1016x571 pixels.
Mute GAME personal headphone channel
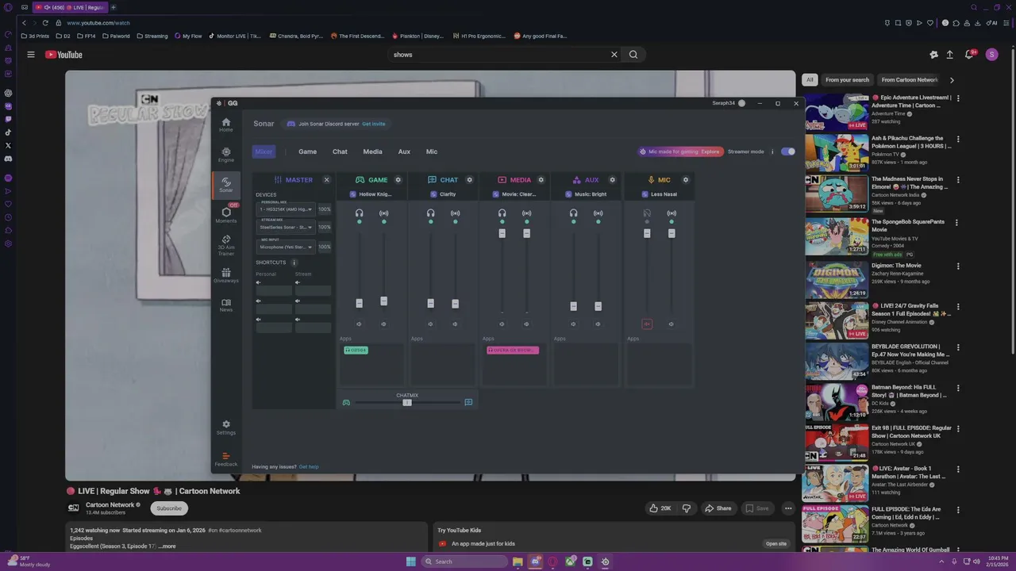tap(359, 324)
